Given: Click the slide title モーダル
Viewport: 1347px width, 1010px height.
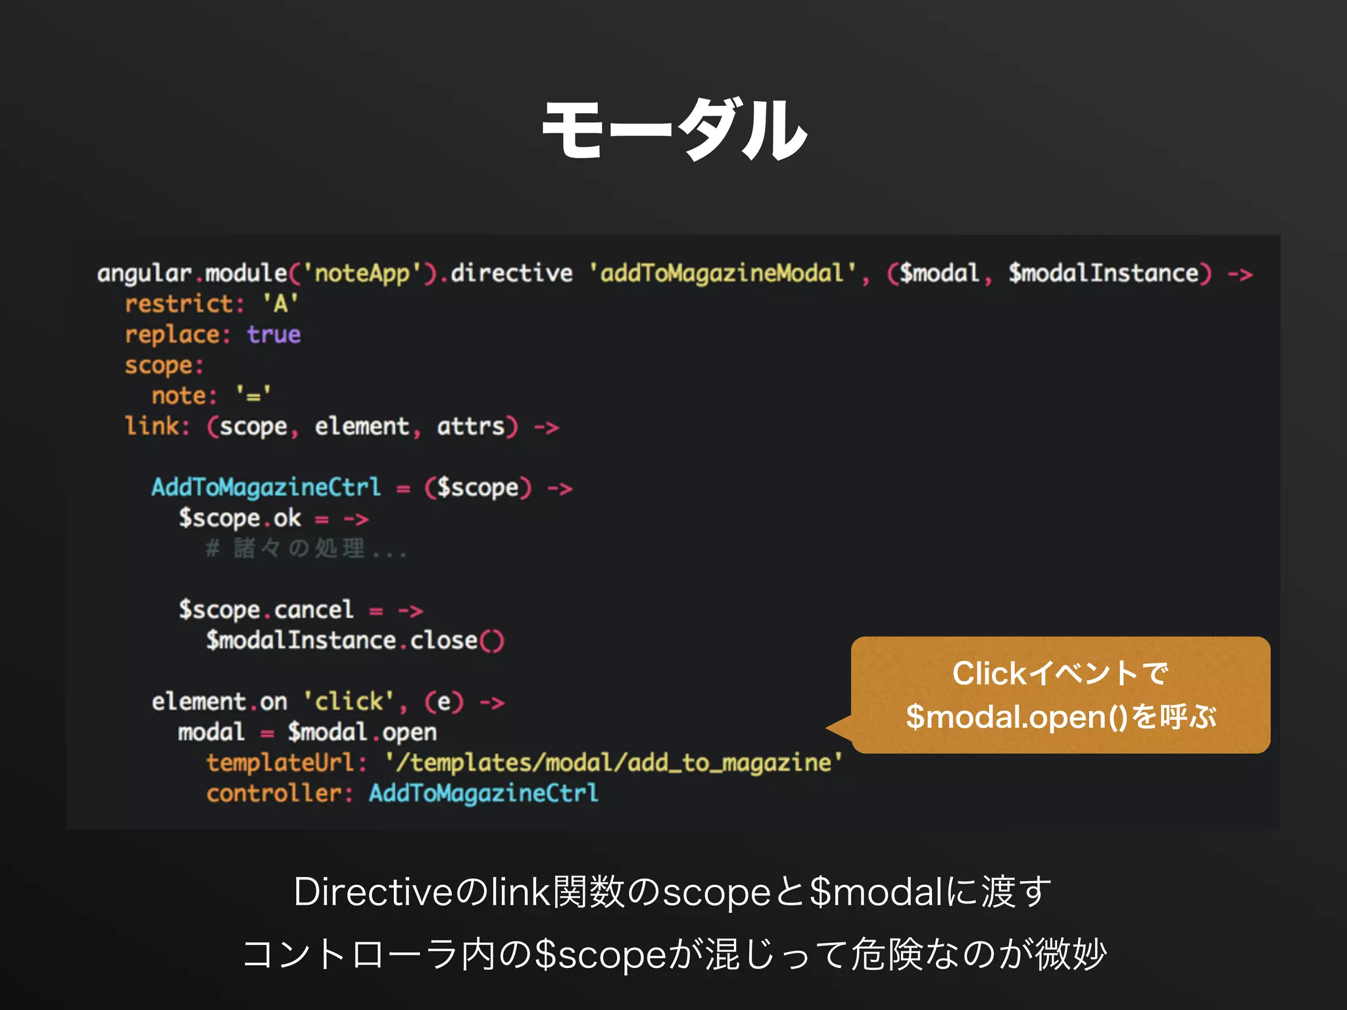Looking at the screenshot, I should (674, 130).
